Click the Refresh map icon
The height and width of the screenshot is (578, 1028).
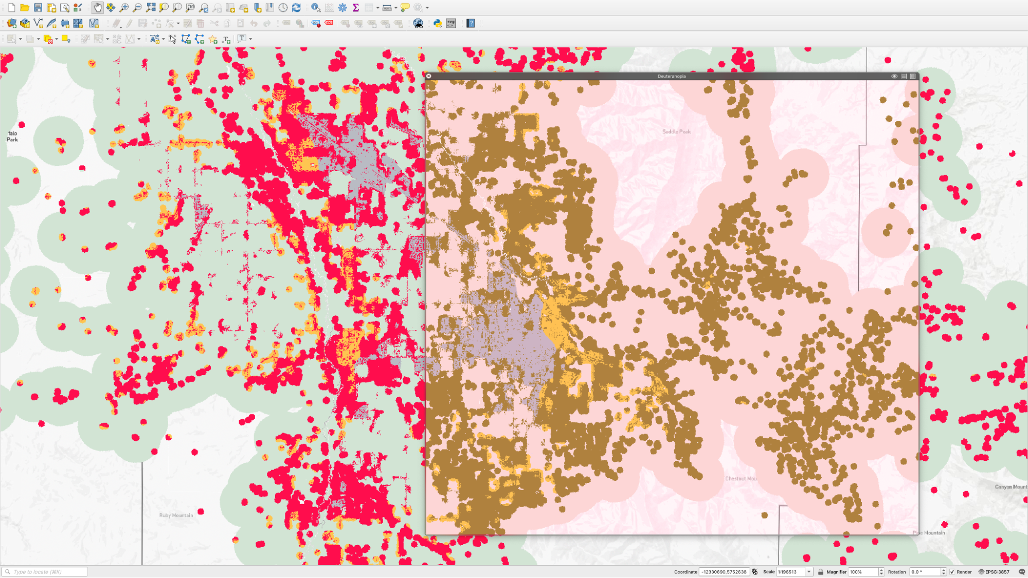296,8
